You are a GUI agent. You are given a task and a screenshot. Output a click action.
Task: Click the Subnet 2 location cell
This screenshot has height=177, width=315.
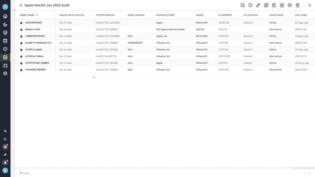248,36
